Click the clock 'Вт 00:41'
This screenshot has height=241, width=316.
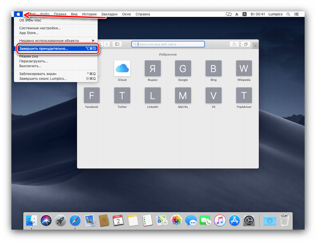coord(258,14)
